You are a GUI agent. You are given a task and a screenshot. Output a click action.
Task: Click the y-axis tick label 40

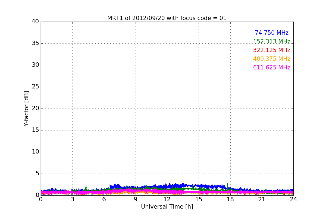tap(35, 21)
